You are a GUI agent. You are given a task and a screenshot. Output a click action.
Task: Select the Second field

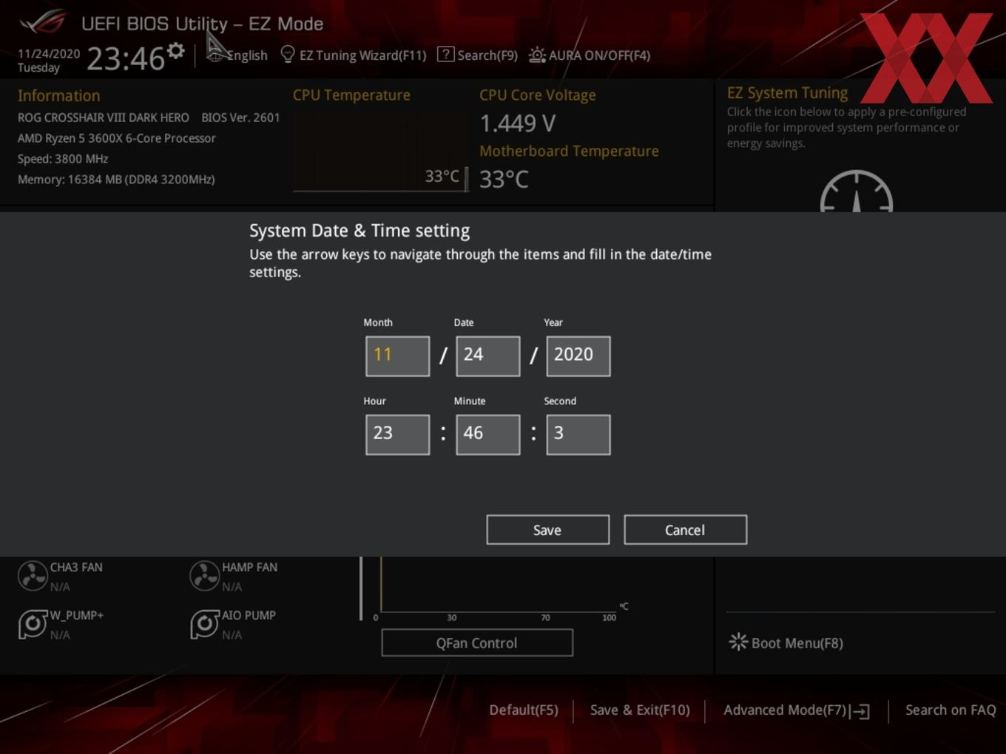click(578, 434)
